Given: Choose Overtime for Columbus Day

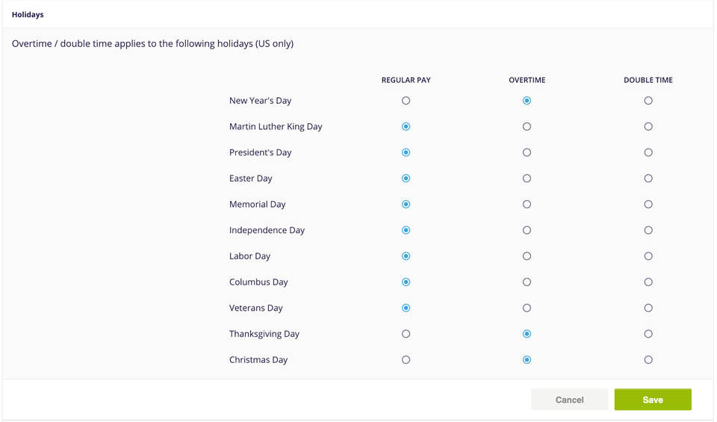Looking at the screenshot, I should [x=527, y=282].
